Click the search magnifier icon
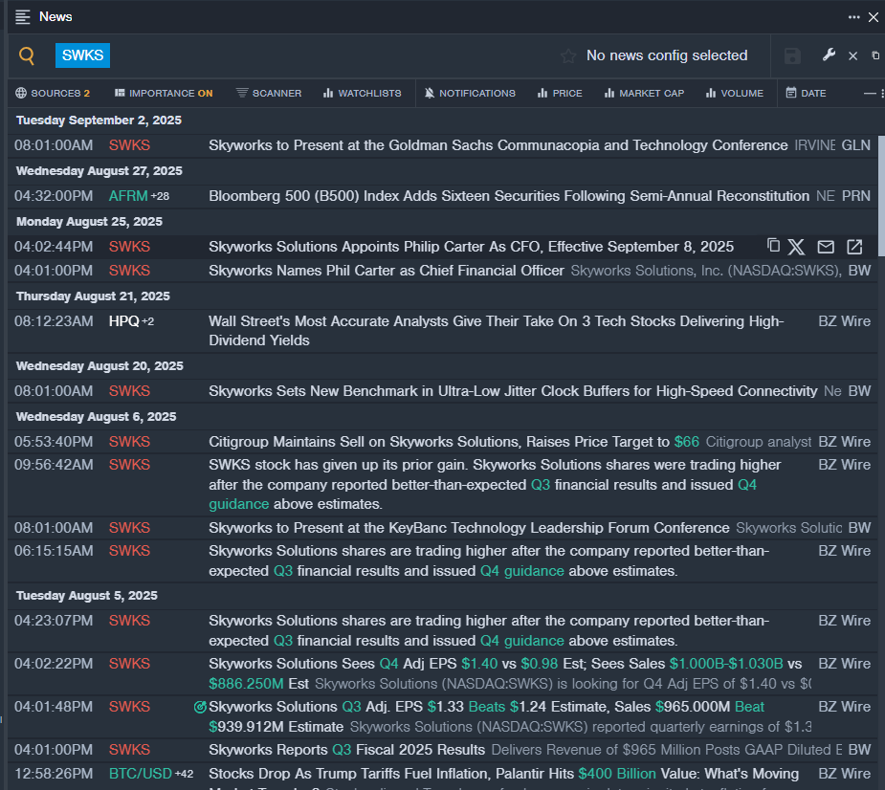885x790 pixels. point(27,55)
